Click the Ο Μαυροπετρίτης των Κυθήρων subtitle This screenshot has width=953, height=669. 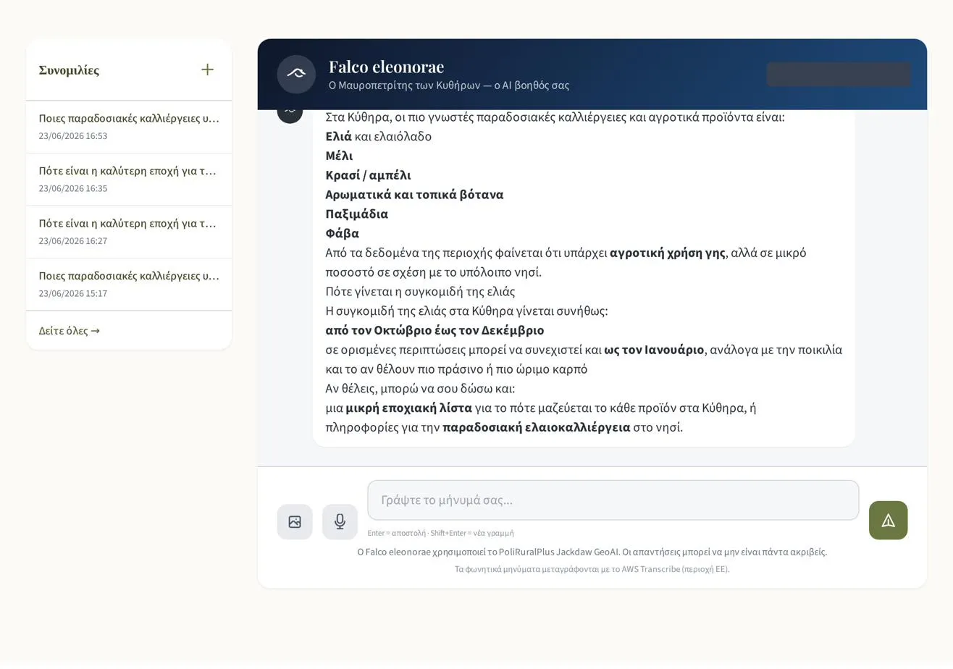(x=448, y=85)
